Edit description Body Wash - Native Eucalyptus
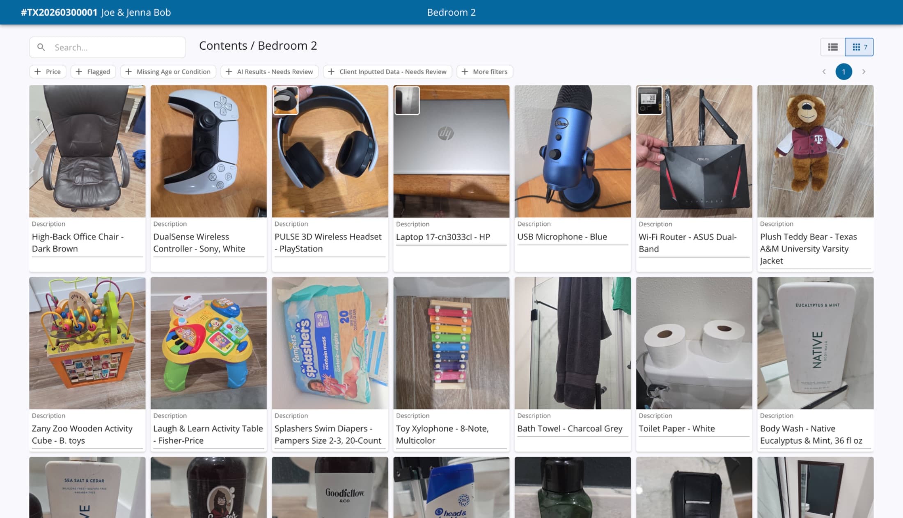This screenshot has width=903, height=518. coord(816,434)
